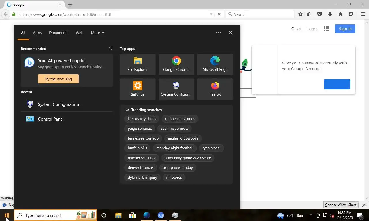The image size is (369, 221).
Task: Open recent Control Panel entry
Action: coord(67,119)
